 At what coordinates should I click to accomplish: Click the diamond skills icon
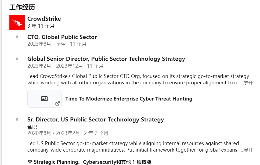click(30, 162)
